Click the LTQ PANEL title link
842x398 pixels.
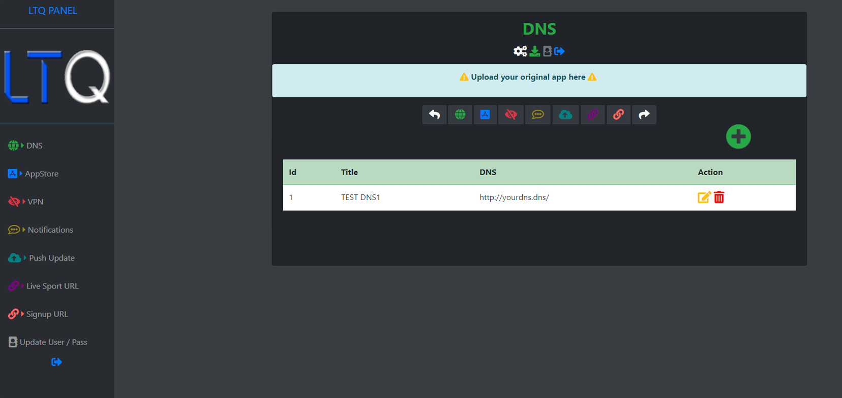coord(53,11)
